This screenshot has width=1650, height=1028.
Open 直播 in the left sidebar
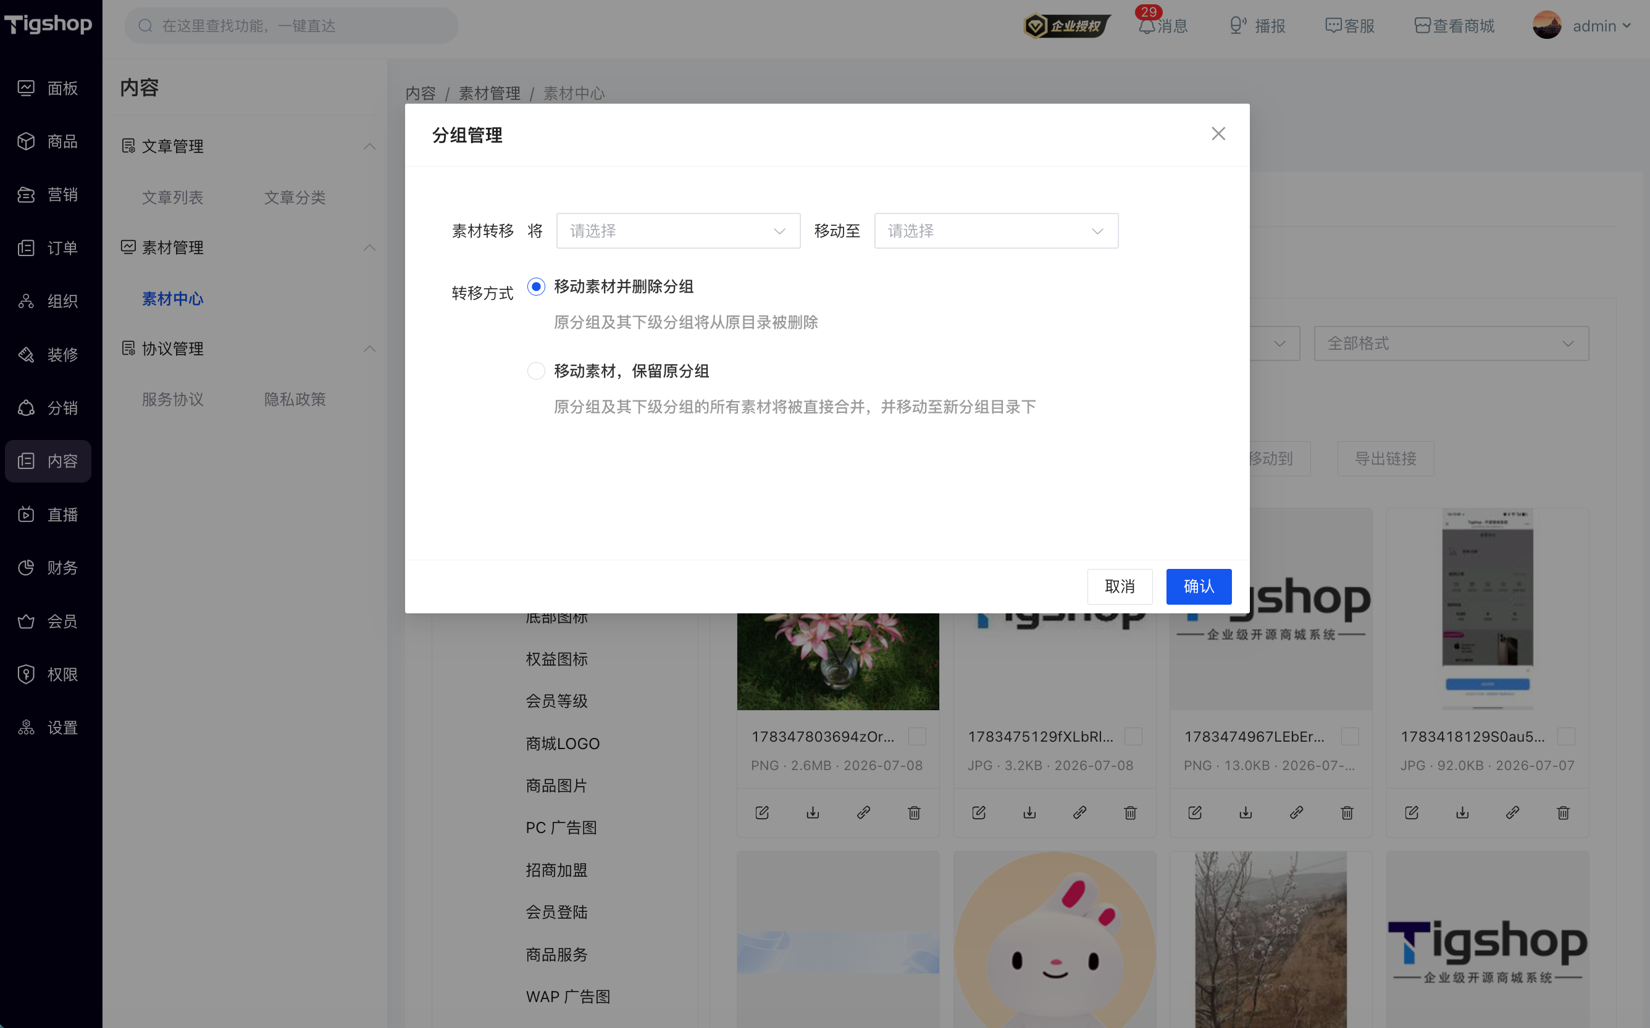coord(48,515)
